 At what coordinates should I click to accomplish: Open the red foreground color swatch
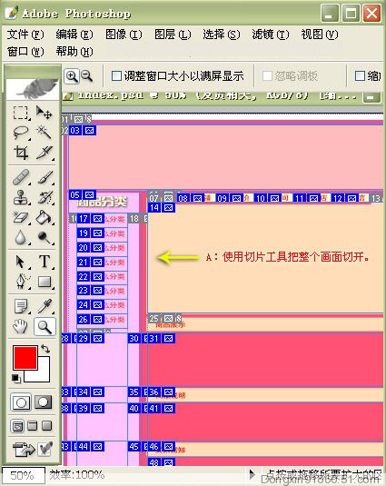tap(25, 358)
